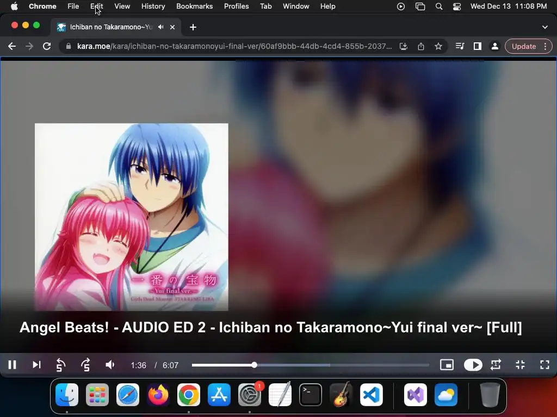Open Chrome media controls
This screenshot has height=417, width=557.
pos(460,46)
